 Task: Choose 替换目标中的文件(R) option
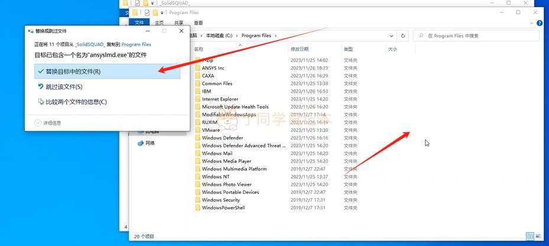pyautogui.click(x=107, y=72)
